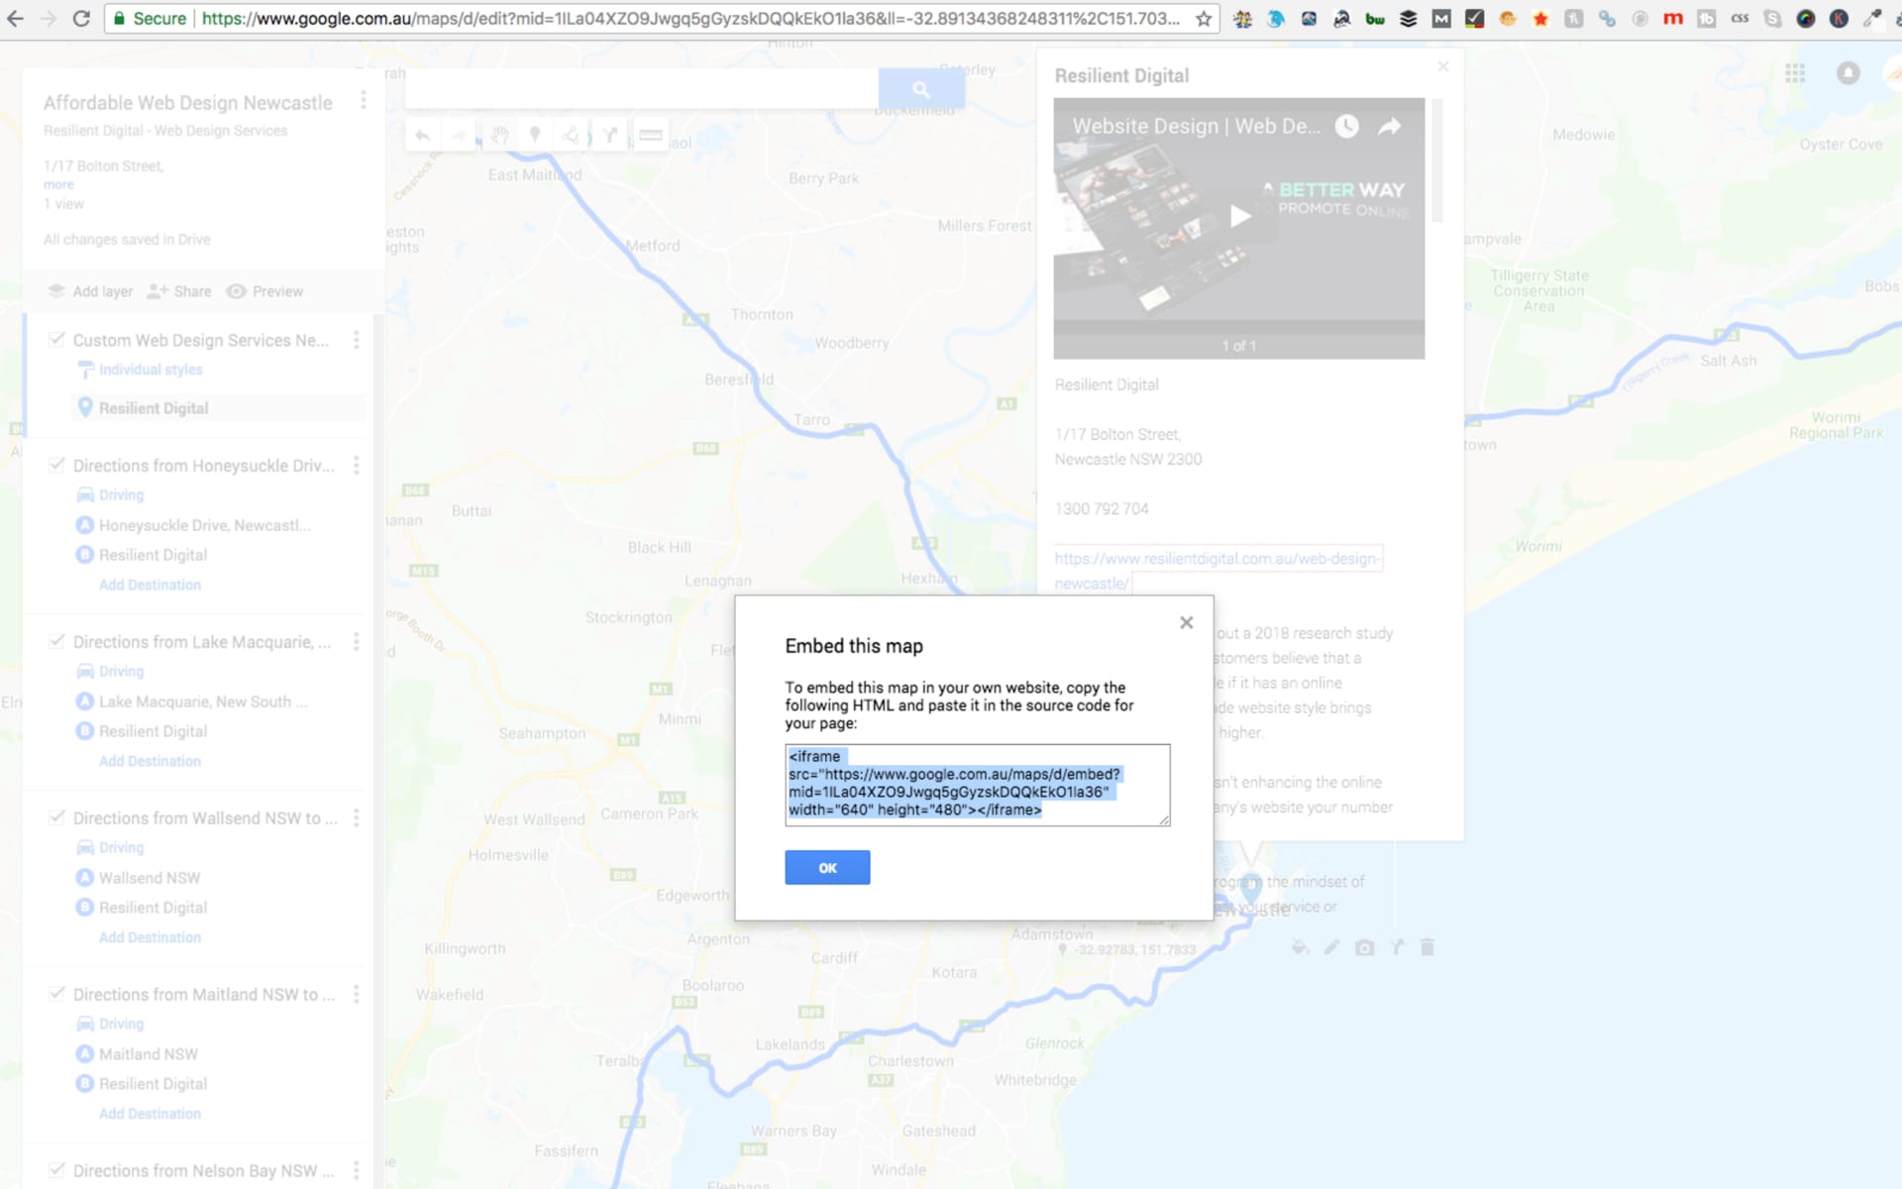Screen dimensions: 1902x1189
Task: Click the blue map search button
Action: (x=921, y=89)
